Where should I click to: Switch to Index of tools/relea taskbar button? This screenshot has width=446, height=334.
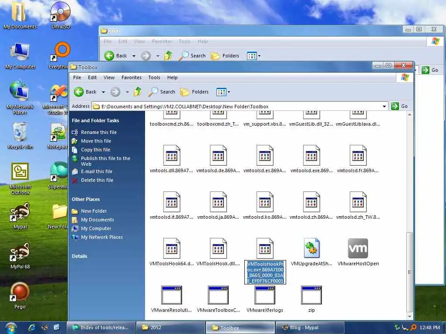(101, 327)
